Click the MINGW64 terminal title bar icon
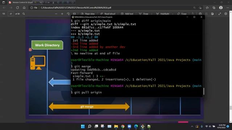Image resolution: width=232 pixels, height=130 pixels. pos(73,17)
